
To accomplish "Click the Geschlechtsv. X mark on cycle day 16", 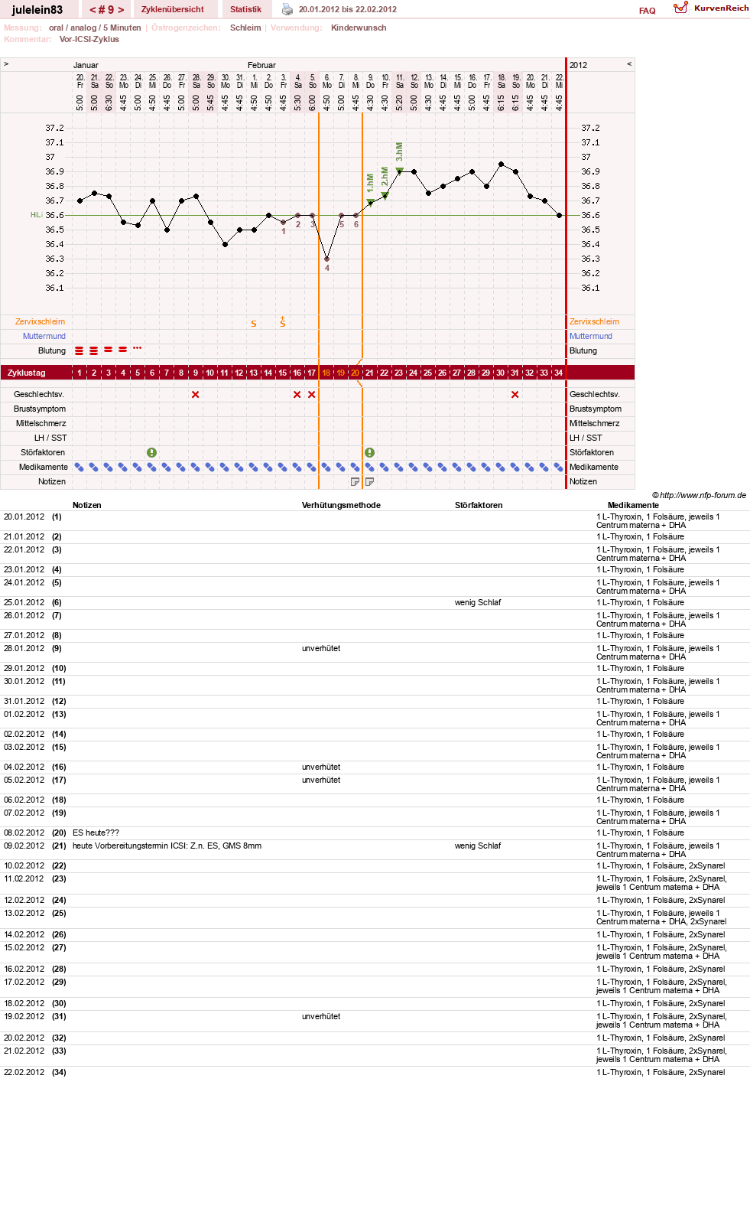I will coord(297,395).
